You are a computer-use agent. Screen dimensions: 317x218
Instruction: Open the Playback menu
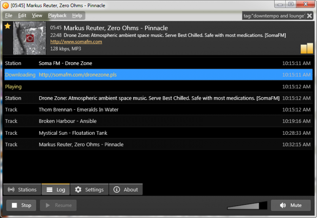coord(57,16)
